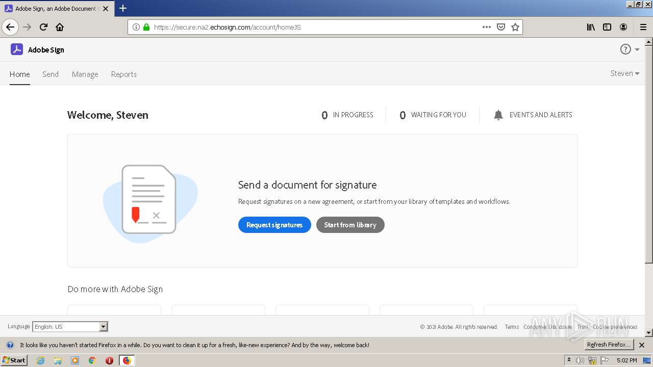Switch to the Home tab
Screen dimensions: 653x367
click(x=20, y=74)
